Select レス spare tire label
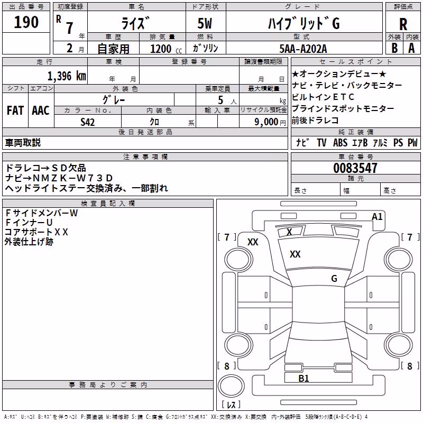The height and width of the screenshot is (423, 423). (x=231, y=404)
